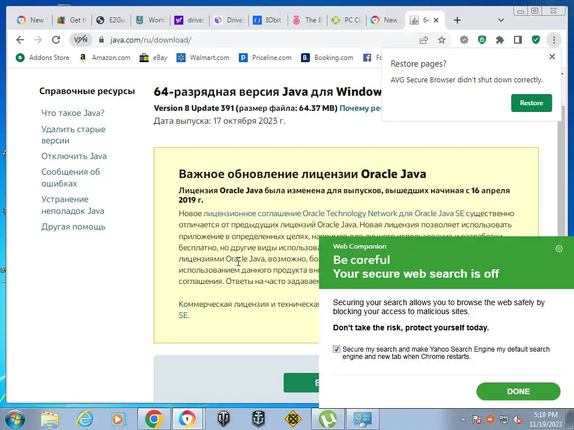Open Booking.com bookmark
This screenshot has width=574, height=430.
point(327,58)
